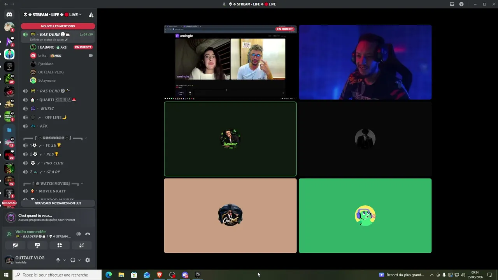Image resolution: width=498 pixels, height=280 pixels.
Task: Open noise suppression waveform icon
Action: pos(78,234)
